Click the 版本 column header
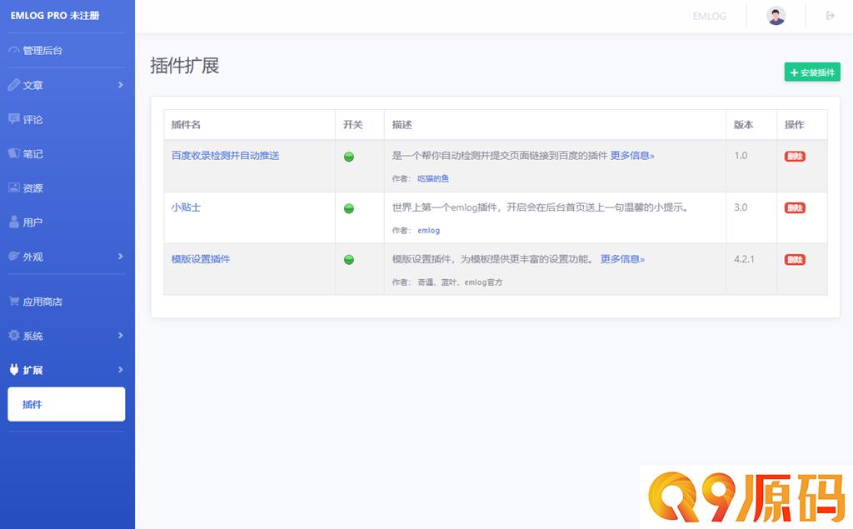Viewport: 853px width, 529px height. coord(744,125)
